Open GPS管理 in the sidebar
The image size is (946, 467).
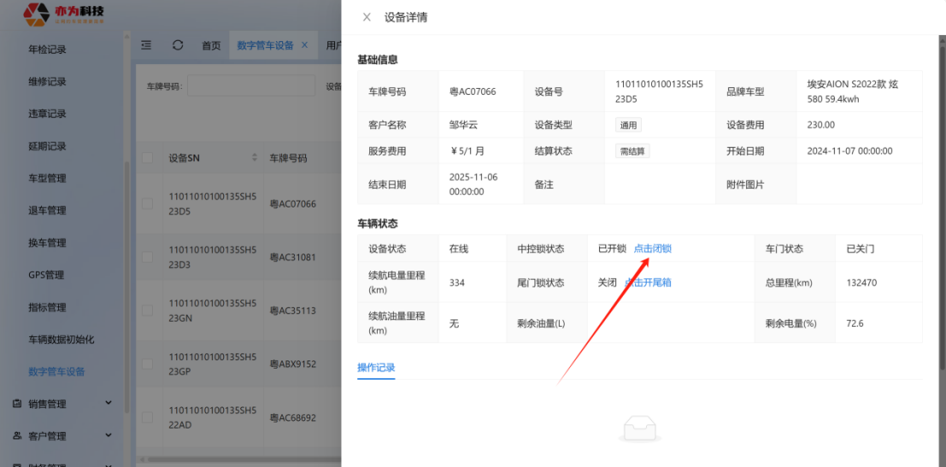(x=46, y=275)
